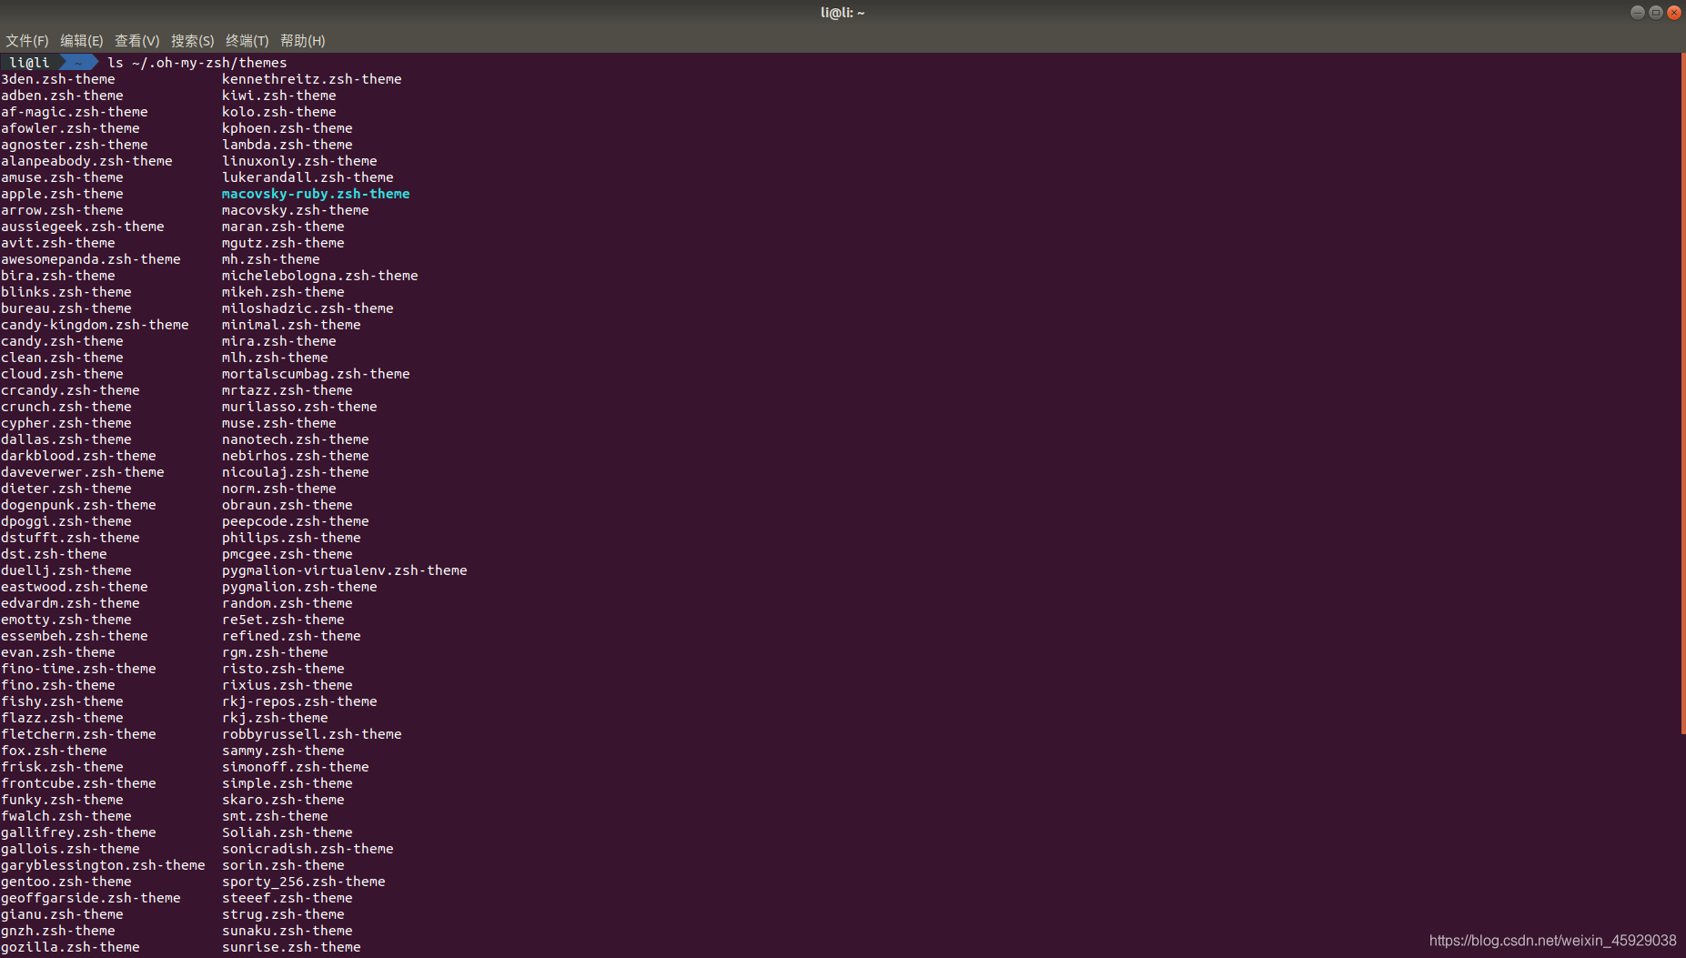
Task: Open the 帮助(H) menu
Action: point(302,41)
